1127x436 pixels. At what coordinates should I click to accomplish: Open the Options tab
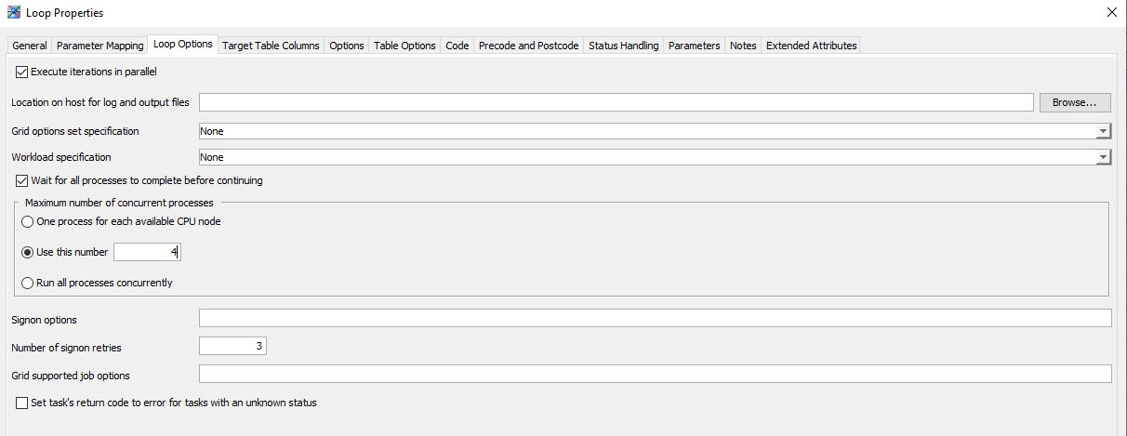(347, 46)
